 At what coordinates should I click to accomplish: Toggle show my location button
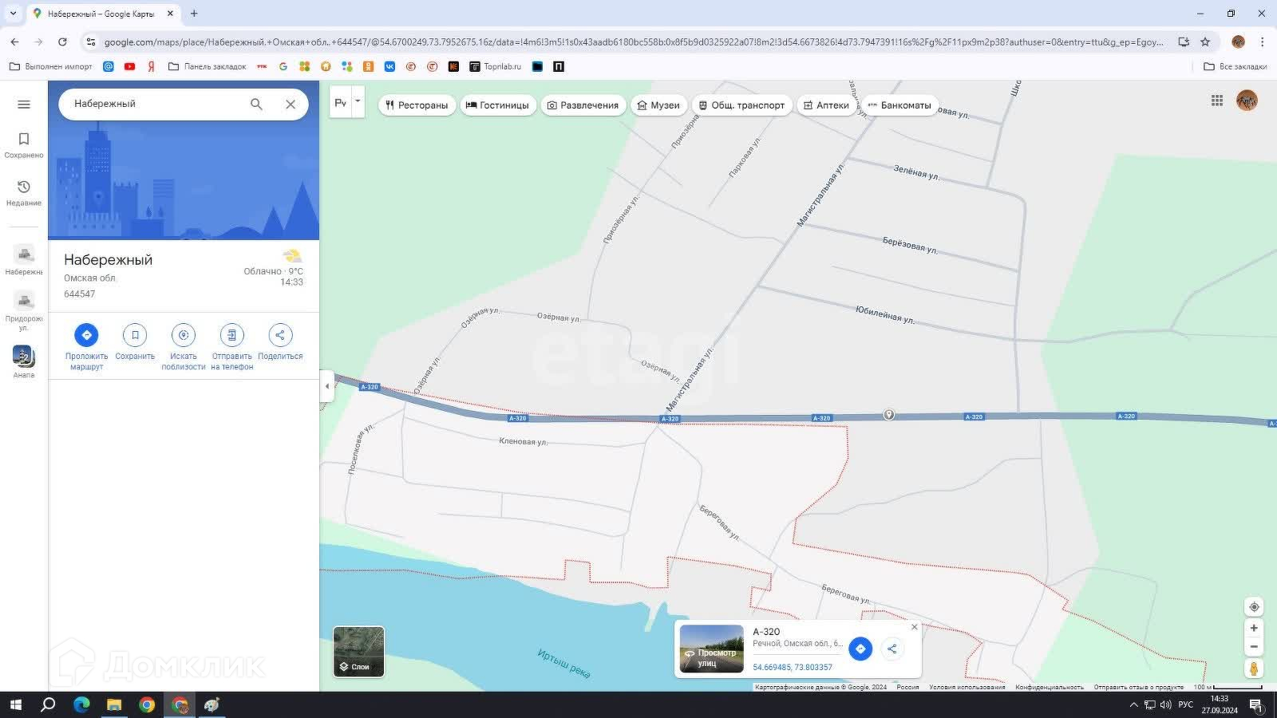(x=1254, y=607)
